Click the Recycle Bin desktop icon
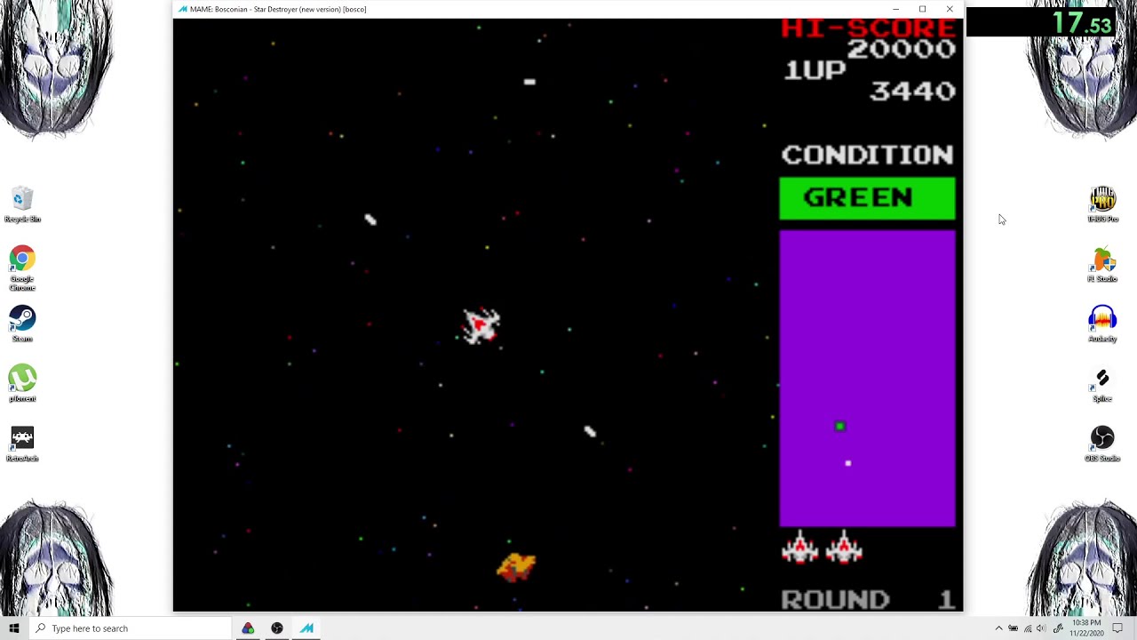Image resolution: width=1137 pixels, height=640 pixels. pyautogui.click(x=22, y=205)
